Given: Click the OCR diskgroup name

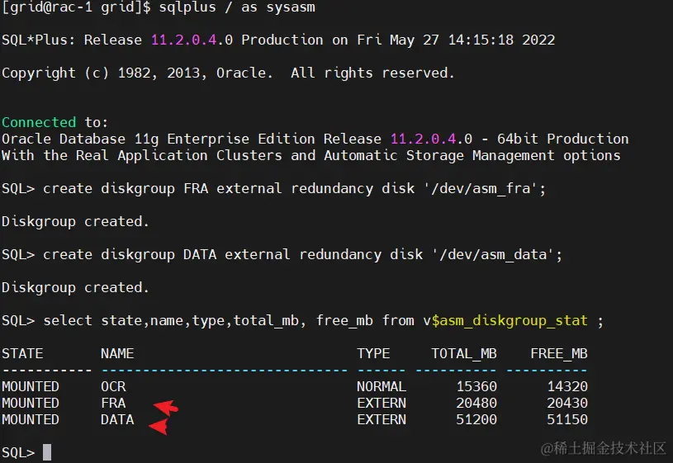Looking at the screenshot, I should pos(113,386).
